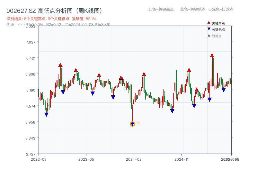Click the blue low triangle below the highest red peak
Screen dimensions: 257x192
pyautogui.click(x=209, y=100)
